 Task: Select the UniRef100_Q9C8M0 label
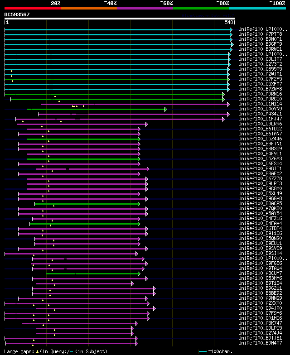(260, 188)
